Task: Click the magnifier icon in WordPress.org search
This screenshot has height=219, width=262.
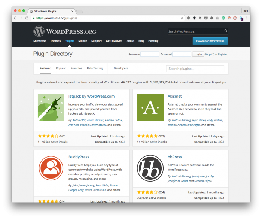Action: pos(226,31)
